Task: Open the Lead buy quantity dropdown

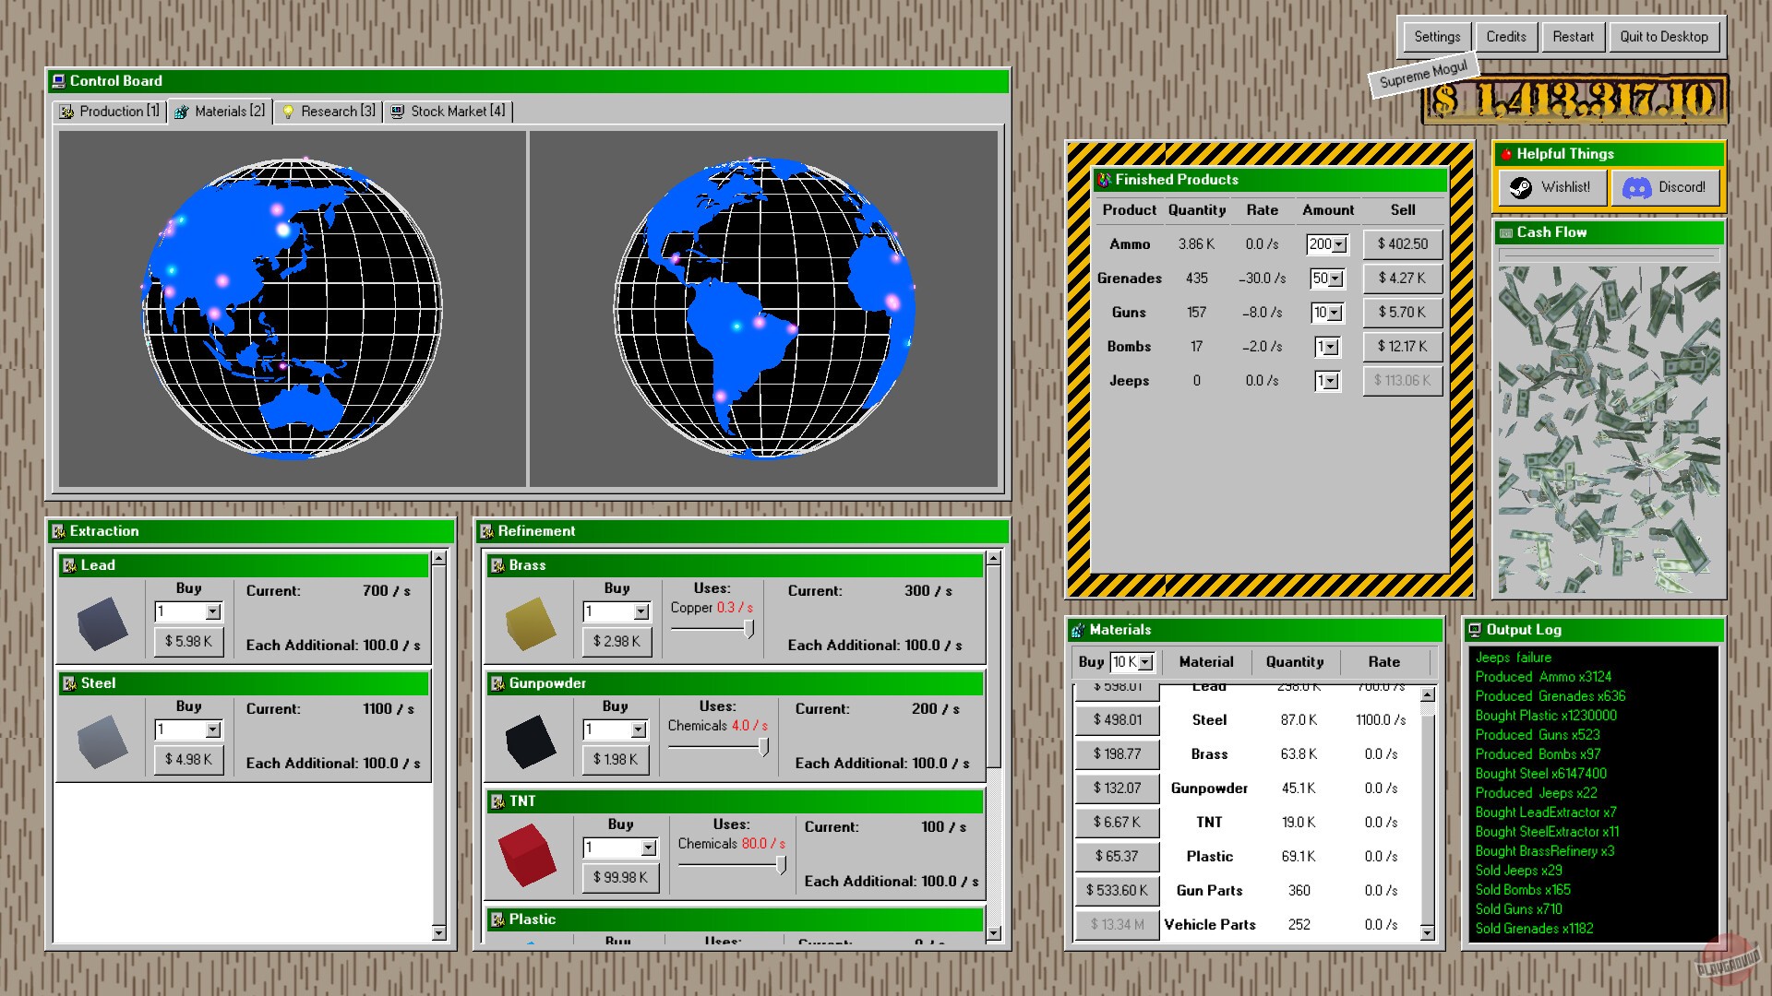Action: [210, 611]
